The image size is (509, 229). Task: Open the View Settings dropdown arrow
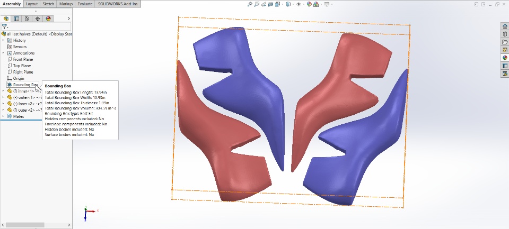point(332,4)
